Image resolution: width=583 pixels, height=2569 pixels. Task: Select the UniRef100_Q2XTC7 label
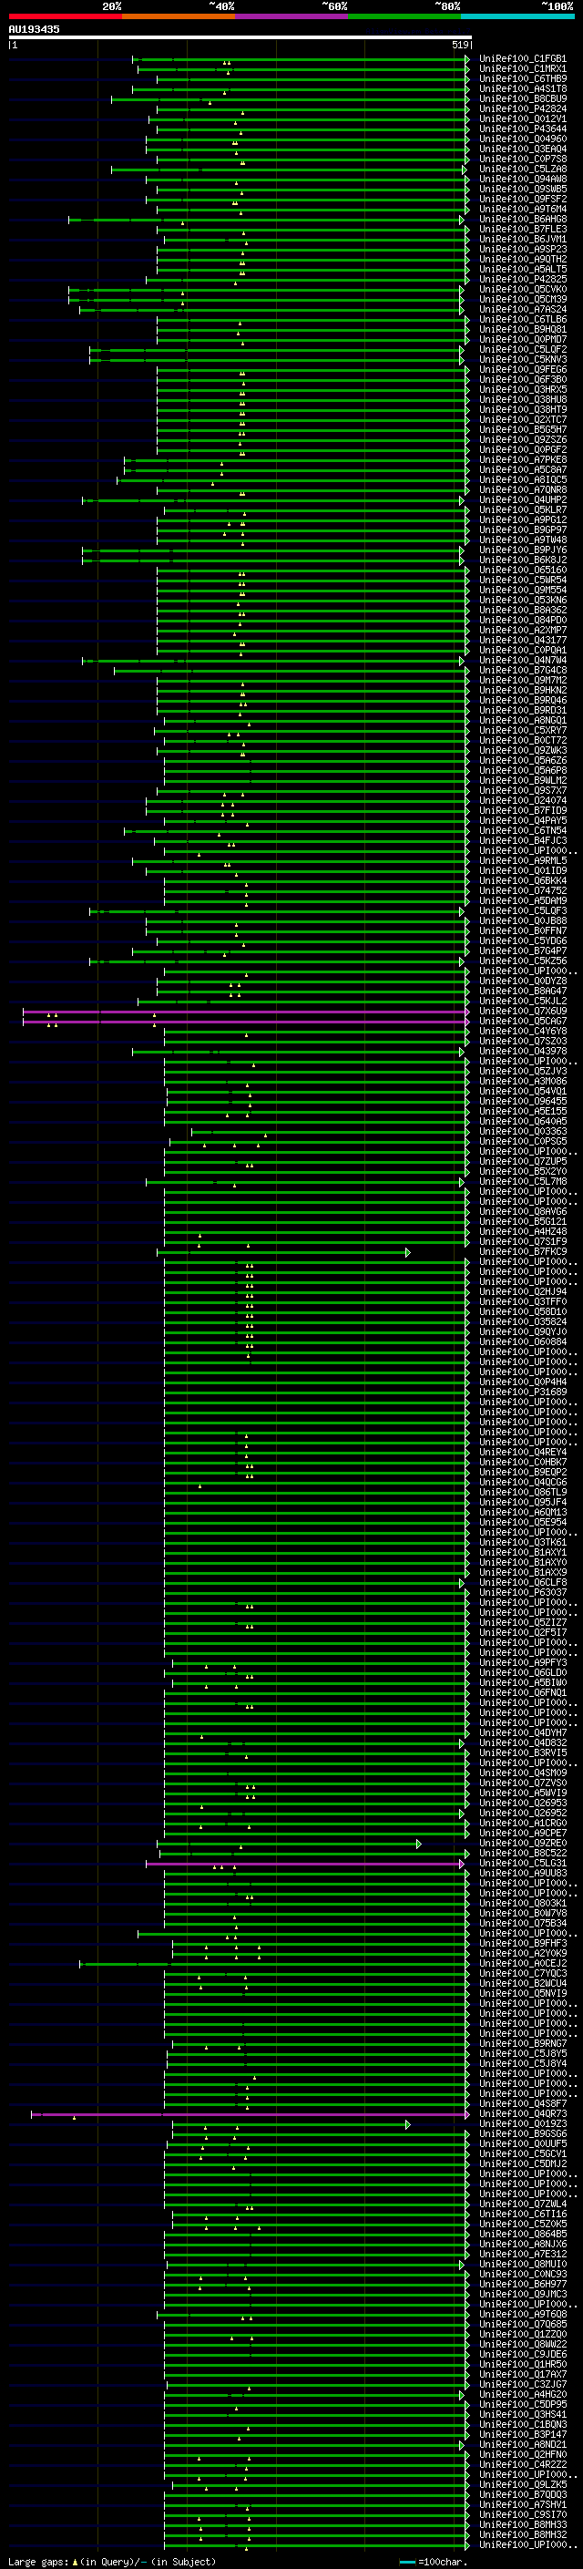coord(523,420)
